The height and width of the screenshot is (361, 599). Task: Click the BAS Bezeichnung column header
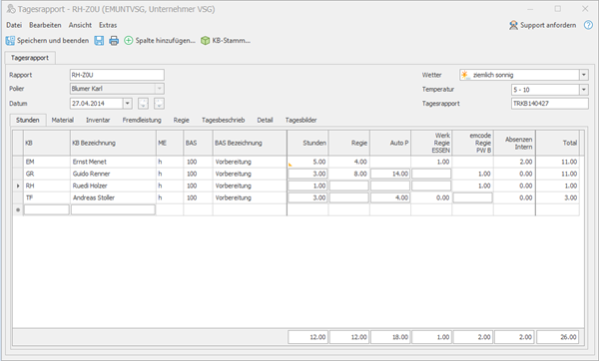tap(250, 143)
